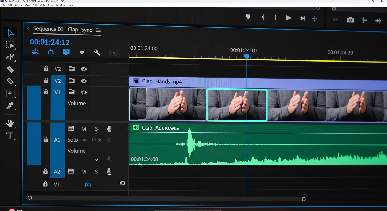Click the voice-over microphone on track A2

click(109, 172)
